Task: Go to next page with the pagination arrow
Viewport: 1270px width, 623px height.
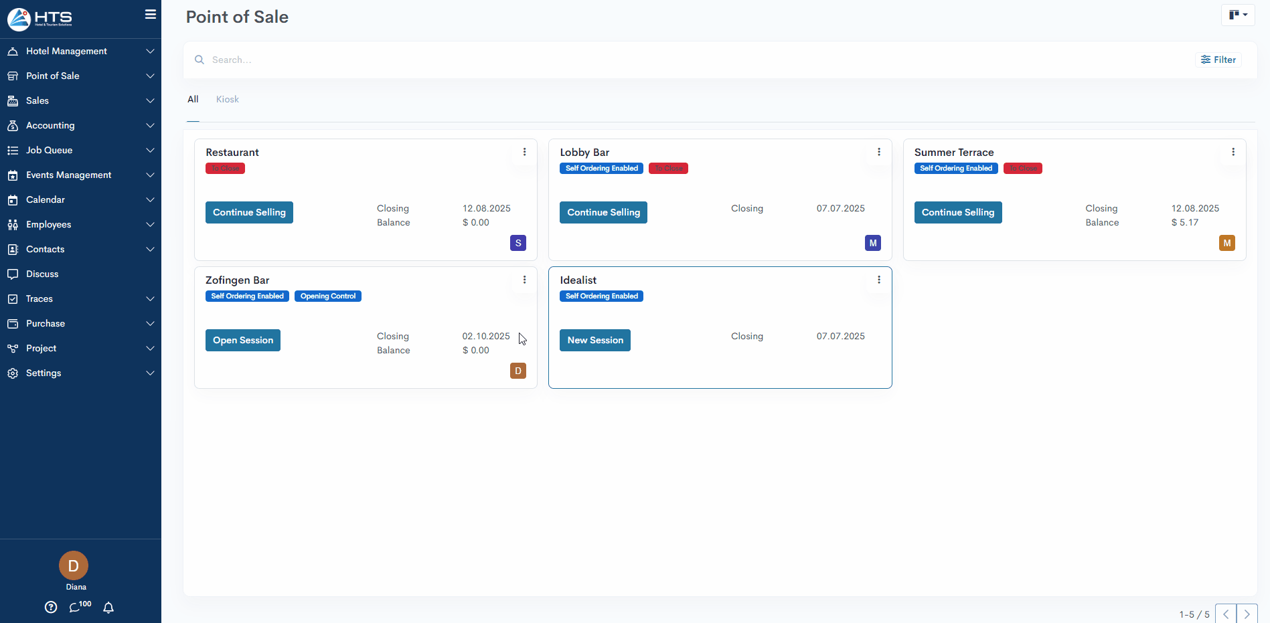Action: click(x=1247, y=614)
